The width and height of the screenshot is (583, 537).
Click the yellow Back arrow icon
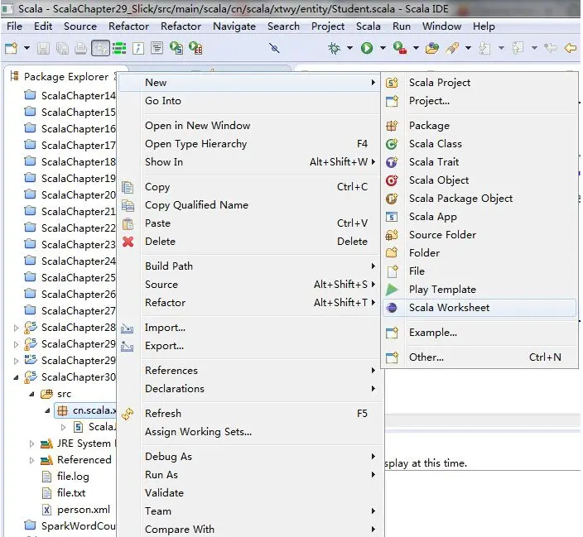[571, 48]
